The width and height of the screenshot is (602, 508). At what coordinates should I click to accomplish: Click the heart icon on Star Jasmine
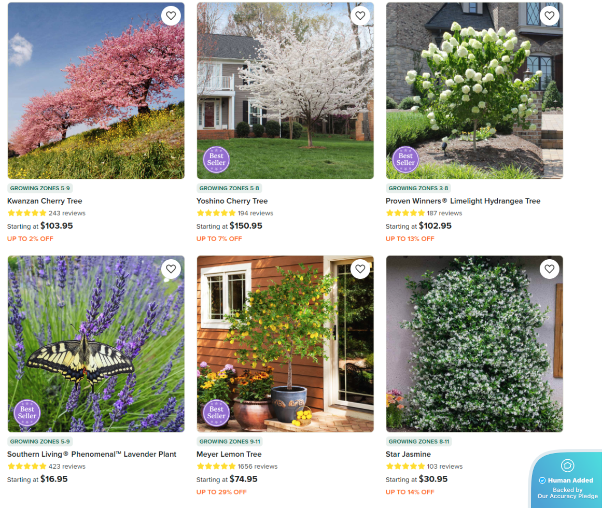pos(550,269)
